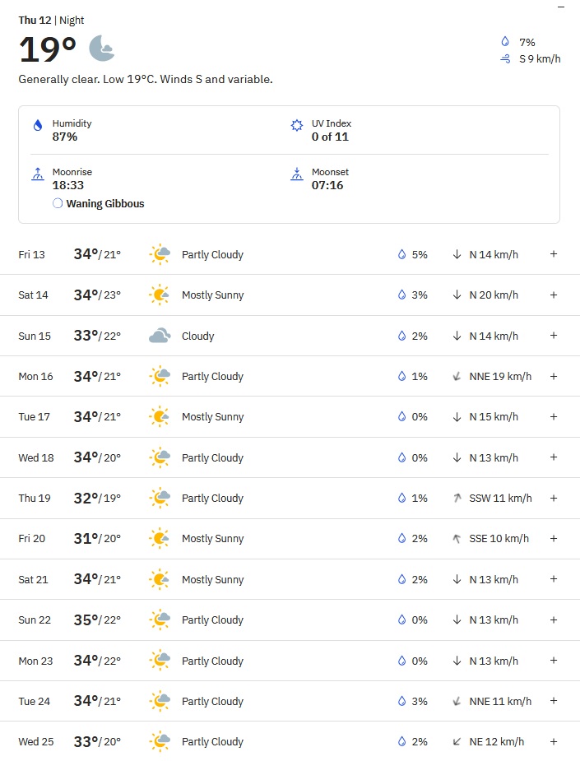580x761 pixels.
Task: Click 'NNE 19 km/h' wind text
Action: [x=500, y=377]
